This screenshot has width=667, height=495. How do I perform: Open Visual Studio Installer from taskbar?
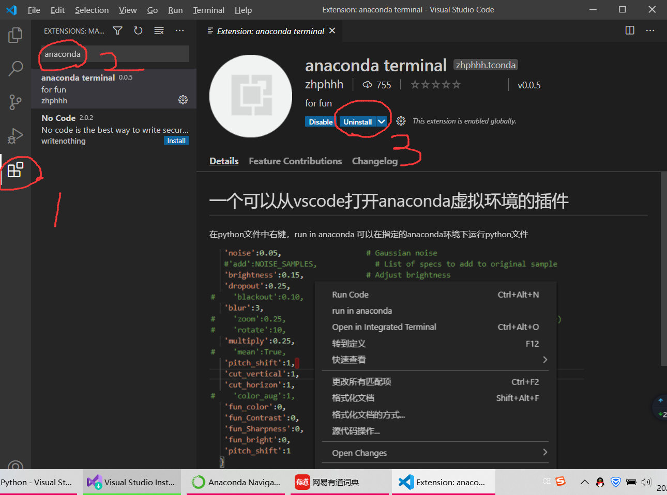point(132,482)
